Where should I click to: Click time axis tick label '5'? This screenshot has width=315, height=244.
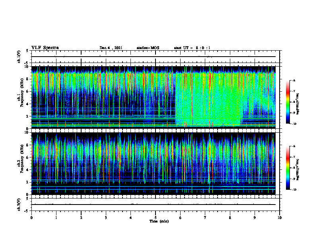156,218
